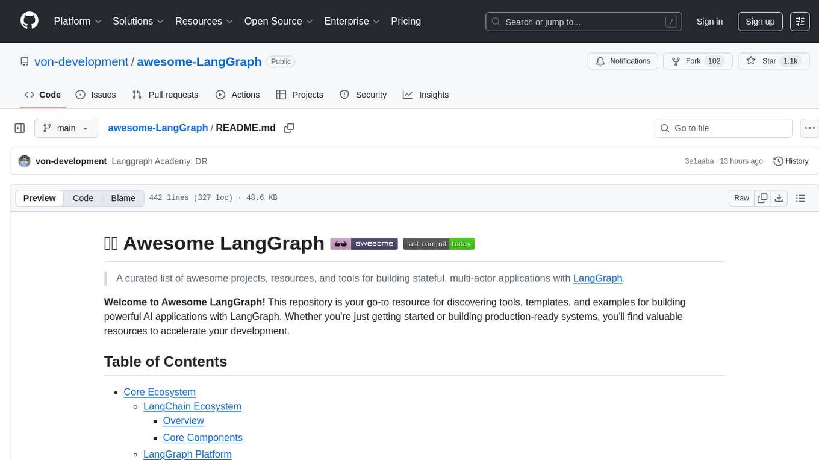This screenshot has height=460, width=819.
Task: Open the Code tab
Action: click(42, 95)
